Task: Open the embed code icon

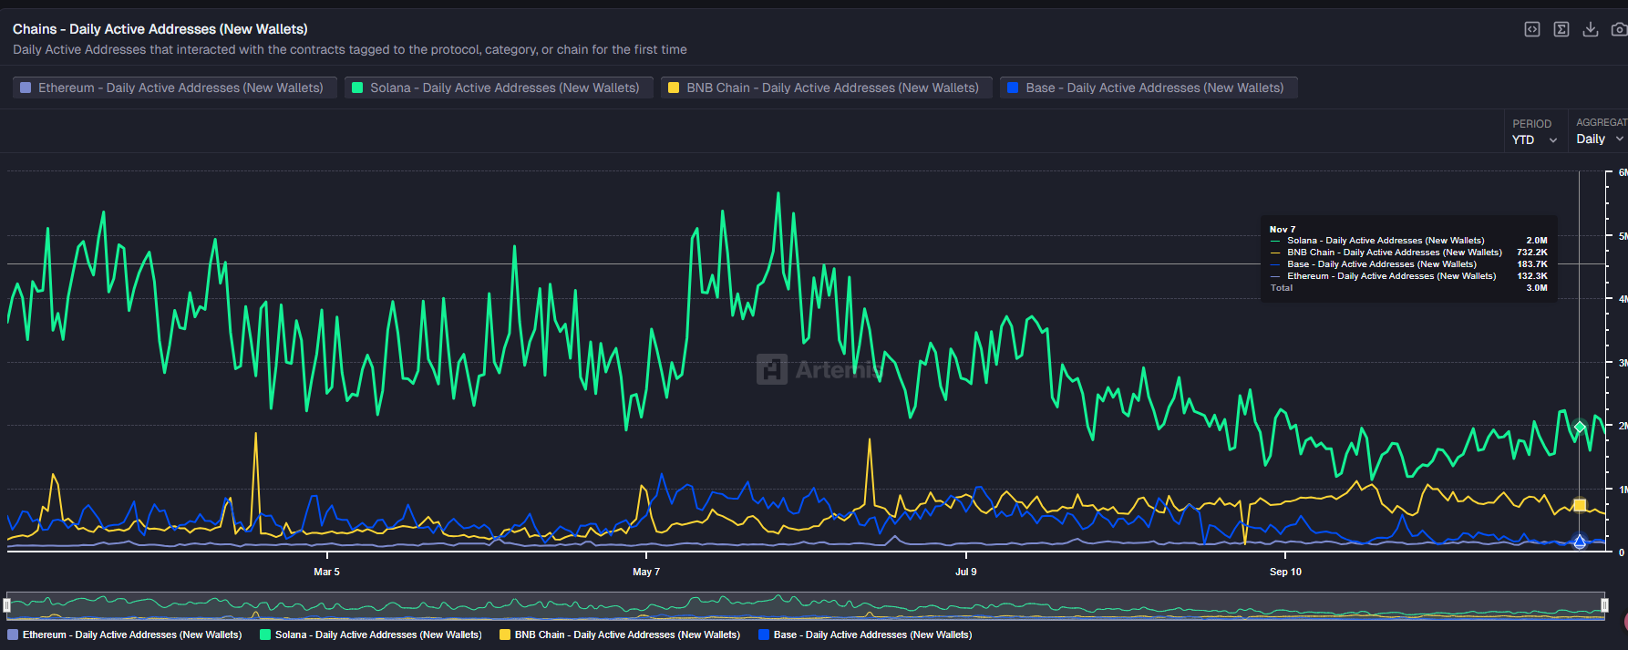Action: [x=1532, y=29]
